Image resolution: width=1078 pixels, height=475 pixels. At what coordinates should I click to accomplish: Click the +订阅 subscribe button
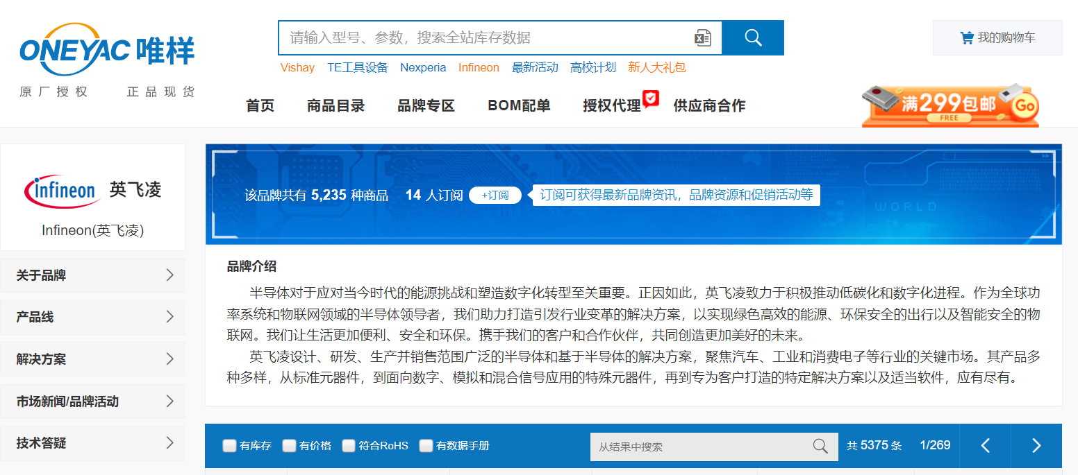(x=495, y=195)
